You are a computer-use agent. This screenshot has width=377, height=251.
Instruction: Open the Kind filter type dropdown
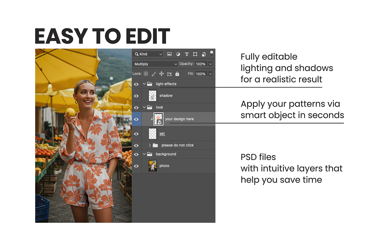pyautogui.click(x=148, y=54)
